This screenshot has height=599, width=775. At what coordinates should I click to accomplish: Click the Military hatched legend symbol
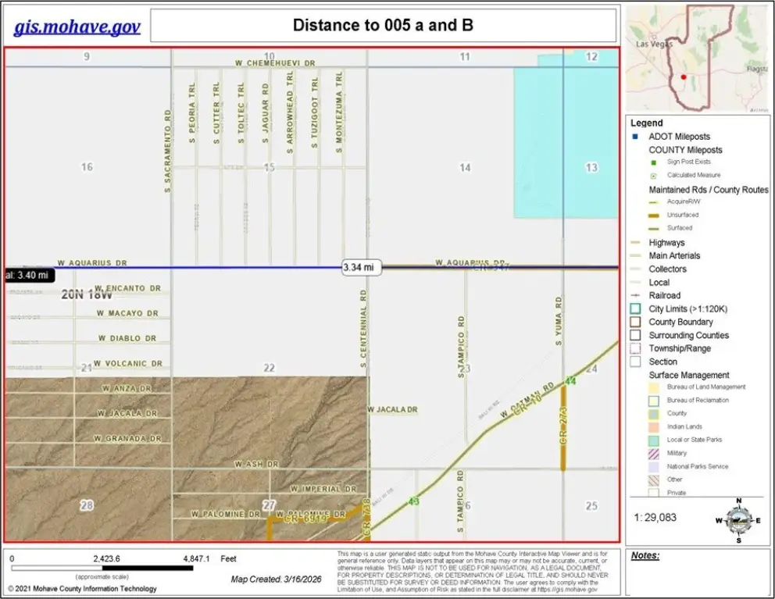point(654,453)
